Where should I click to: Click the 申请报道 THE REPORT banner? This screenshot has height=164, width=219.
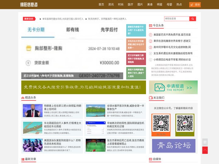pyautogui.click(x=173, y=87)
